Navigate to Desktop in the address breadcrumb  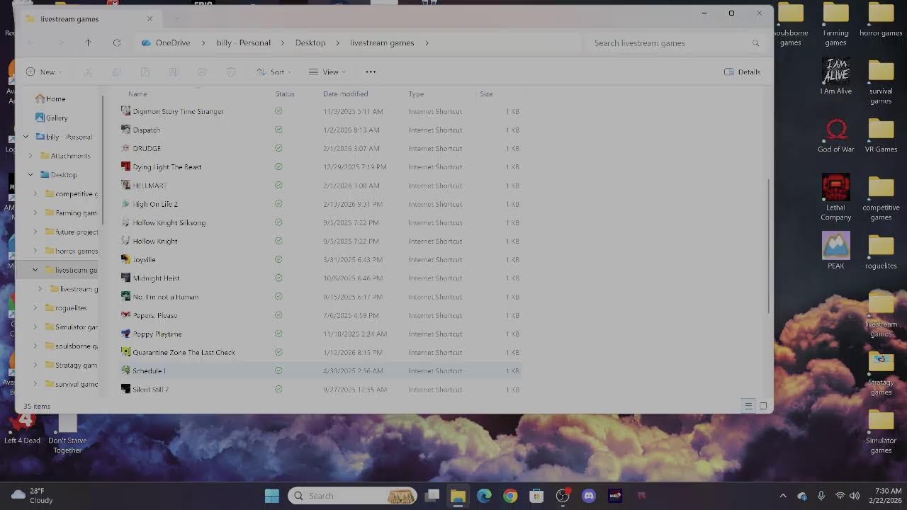pyautogui.click(x=310, y=43)
